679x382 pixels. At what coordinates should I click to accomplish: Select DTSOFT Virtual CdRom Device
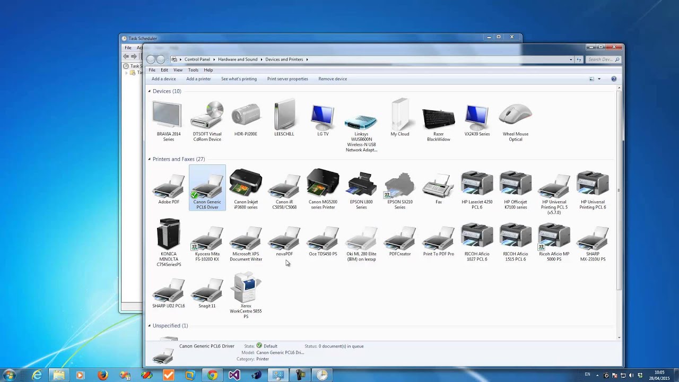[x=207, y=121]
